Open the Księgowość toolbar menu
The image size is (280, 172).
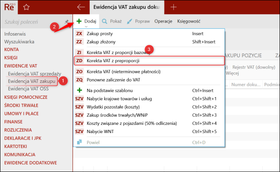189,21
